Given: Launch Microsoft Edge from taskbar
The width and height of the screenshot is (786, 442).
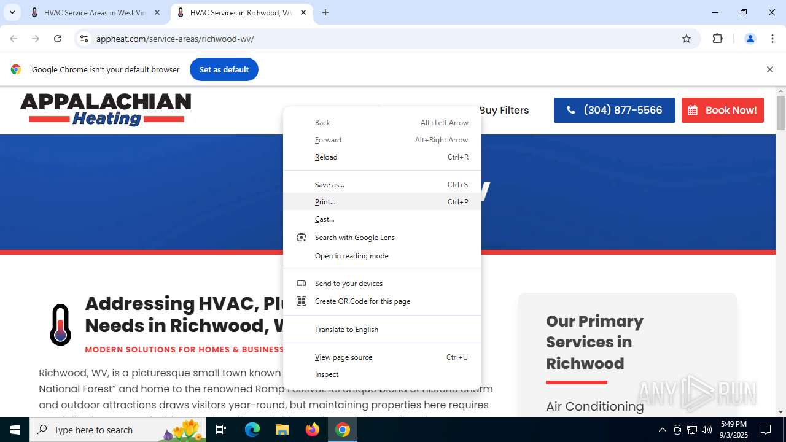Looking at the screenshot, I should (252, 430).
